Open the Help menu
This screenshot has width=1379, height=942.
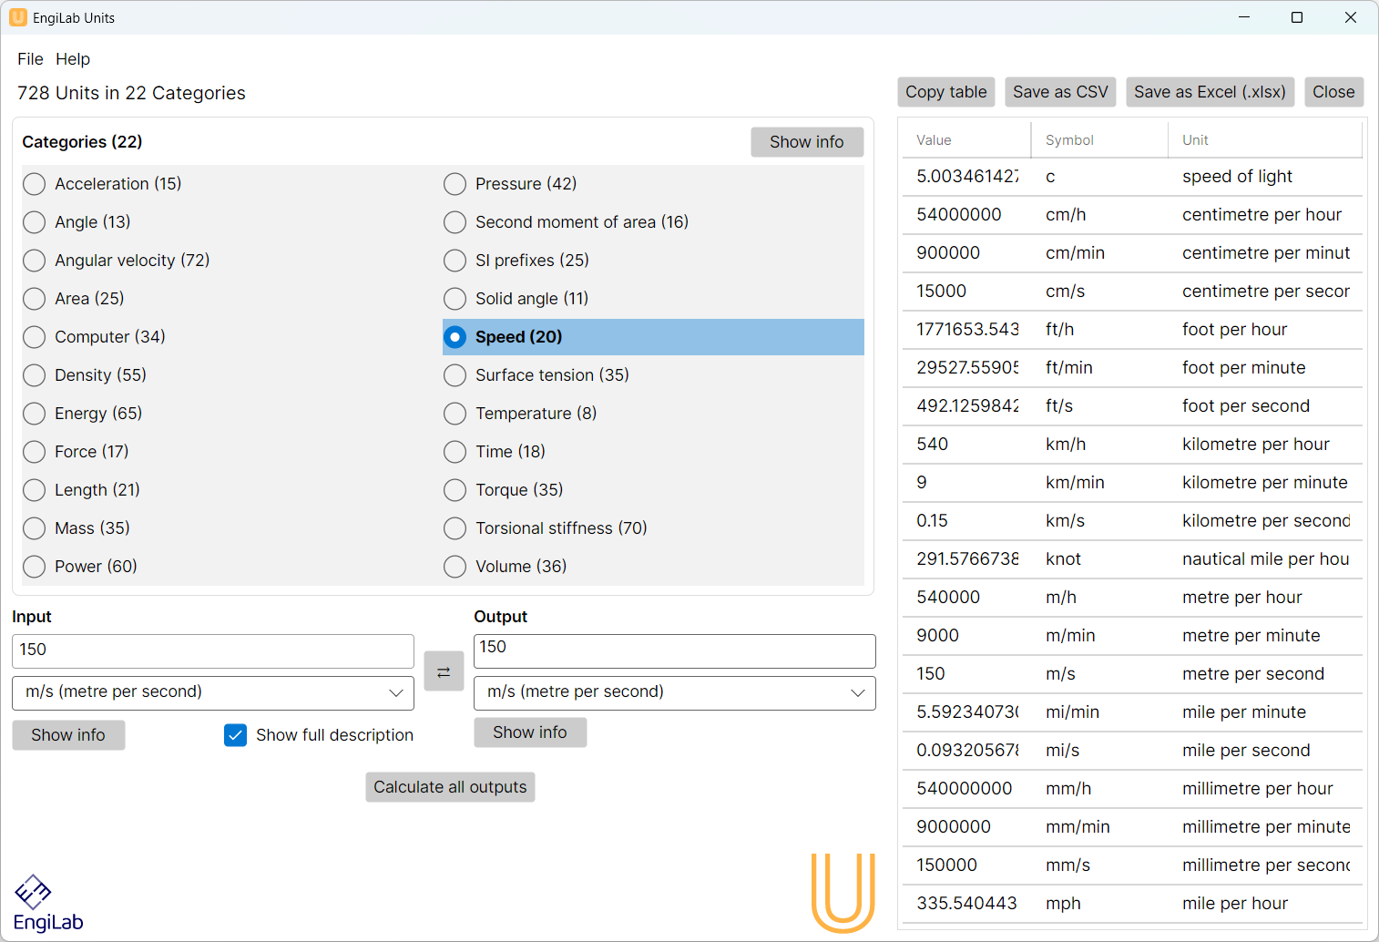73,59
